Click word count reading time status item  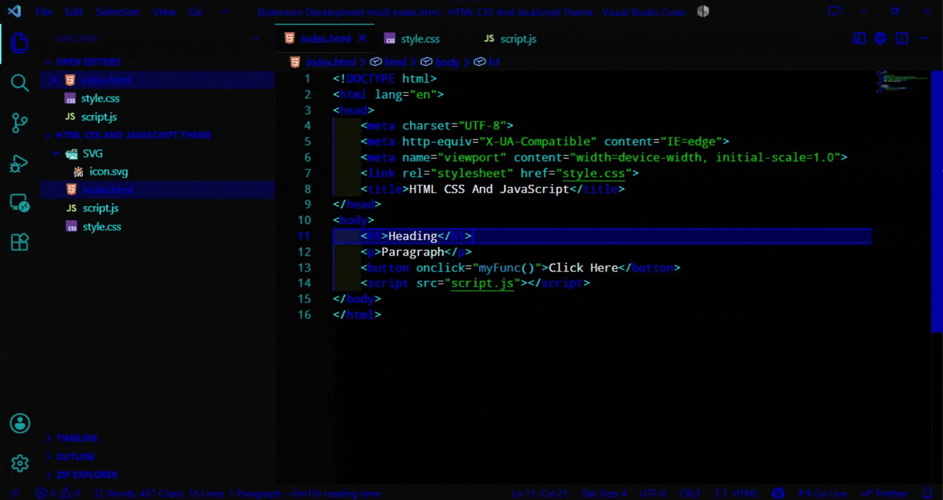pos(237,493)
